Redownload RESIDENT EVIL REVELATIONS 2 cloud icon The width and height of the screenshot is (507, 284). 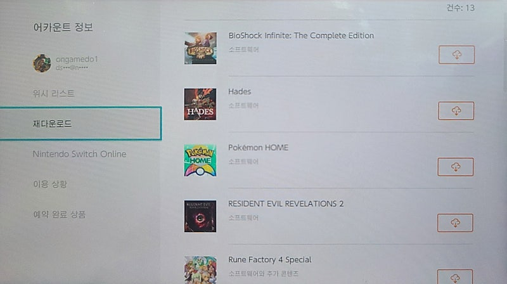[x=455, y=223]
